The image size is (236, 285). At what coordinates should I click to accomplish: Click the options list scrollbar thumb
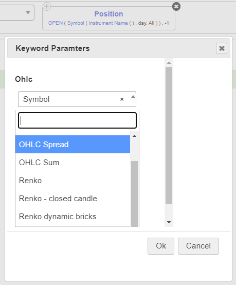tap(134, 194)
